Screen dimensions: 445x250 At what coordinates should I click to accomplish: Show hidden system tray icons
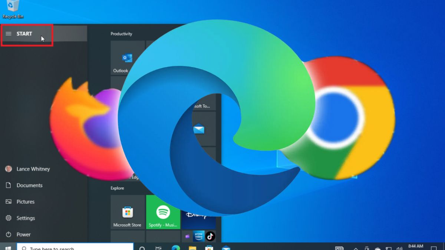click(x=356, y=248)
